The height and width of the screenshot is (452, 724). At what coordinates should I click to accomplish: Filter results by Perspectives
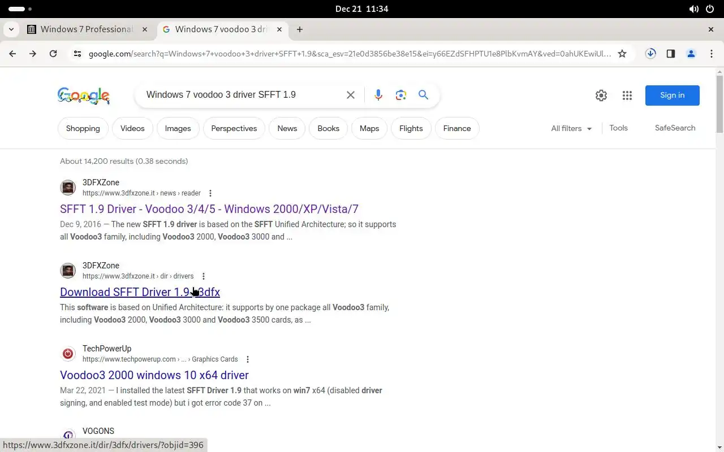pyautogui.click(x=234, y=128)
